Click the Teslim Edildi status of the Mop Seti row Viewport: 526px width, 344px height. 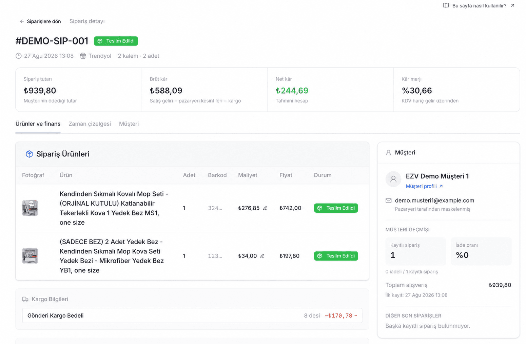336,208
